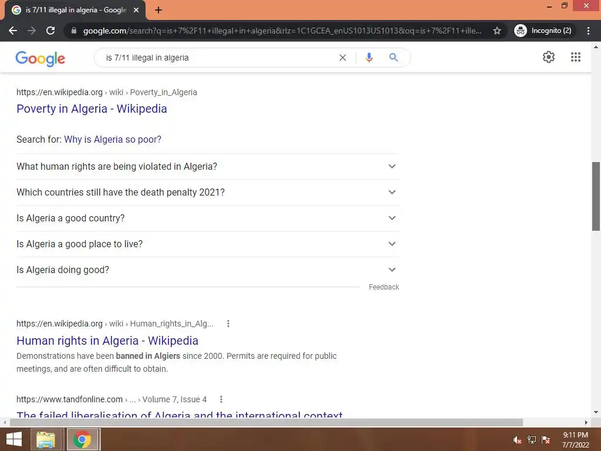Click the 'Demonstrations have been banned' snippet
The width and height of the screenshot is (601, 451).
point(176,362)
